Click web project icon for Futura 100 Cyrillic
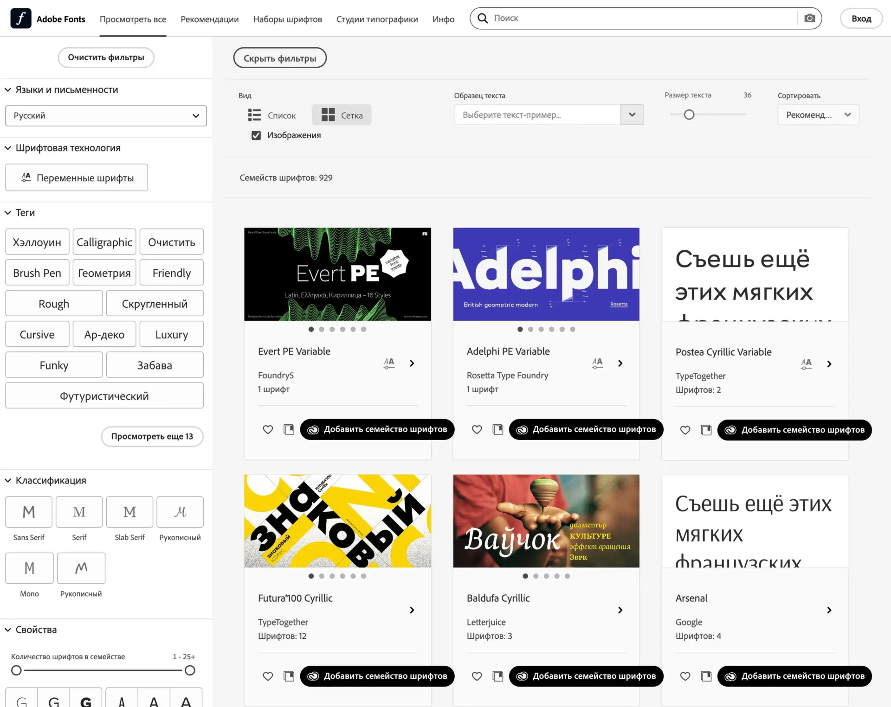Image resolution: width=891 pixels, height=707 pixels. pos(289,676)
